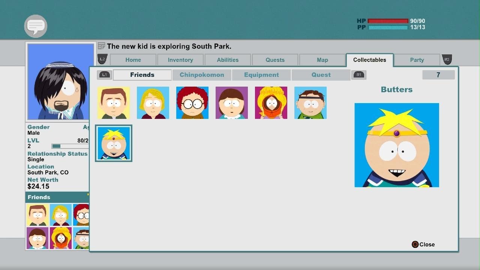This screenshot has width=480, height=270.
Task: Click "The new kid is exploring South Park."
Action: point(169,46)
